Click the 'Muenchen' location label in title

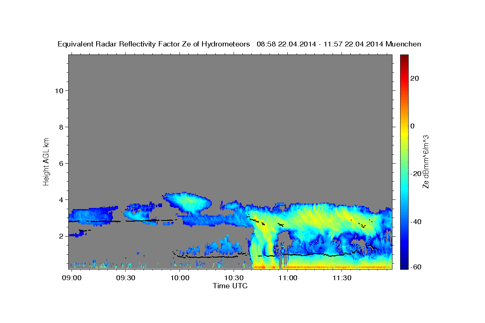(x=403, y=44)
